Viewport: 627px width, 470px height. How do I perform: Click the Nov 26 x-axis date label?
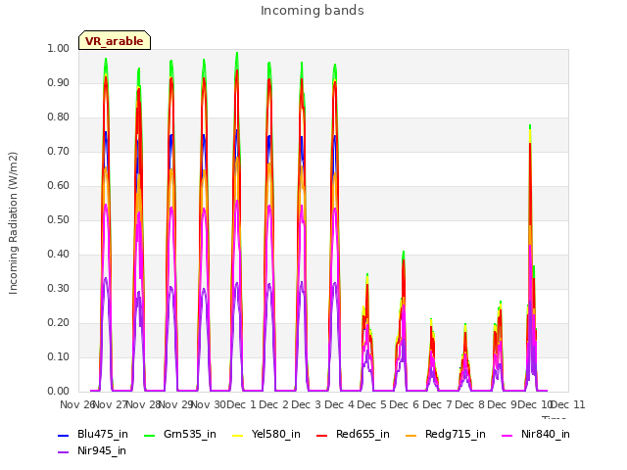[77, 404]
